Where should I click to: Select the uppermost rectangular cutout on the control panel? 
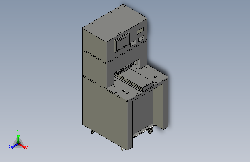click(x=140, y=31)
